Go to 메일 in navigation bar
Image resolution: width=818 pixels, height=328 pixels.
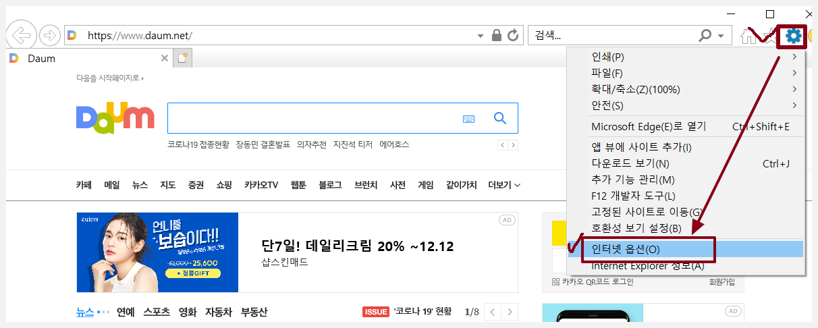point(112,185)
